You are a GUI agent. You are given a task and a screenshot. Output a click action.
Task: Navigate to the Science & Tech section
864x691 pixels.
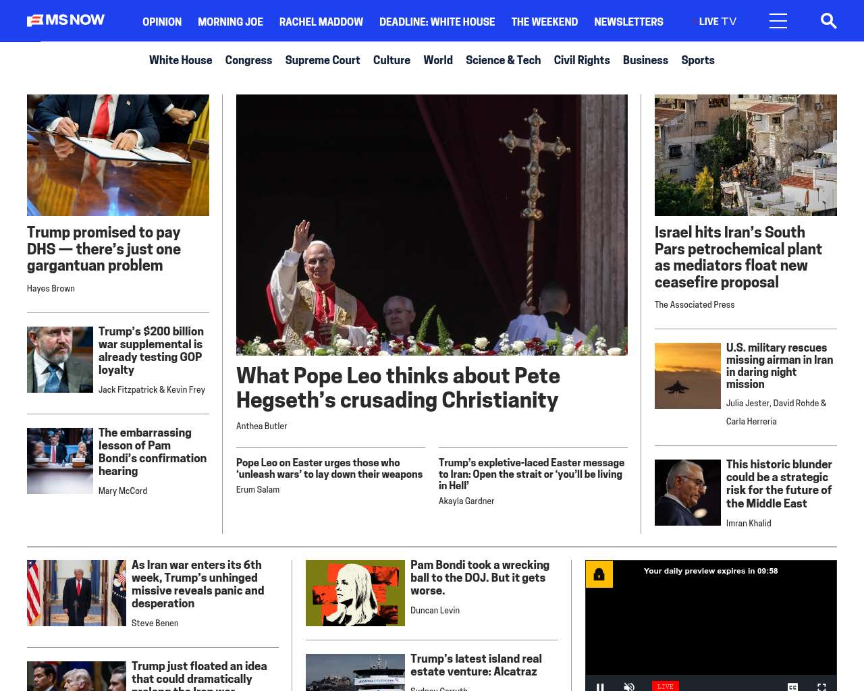(x=503, y=60)
